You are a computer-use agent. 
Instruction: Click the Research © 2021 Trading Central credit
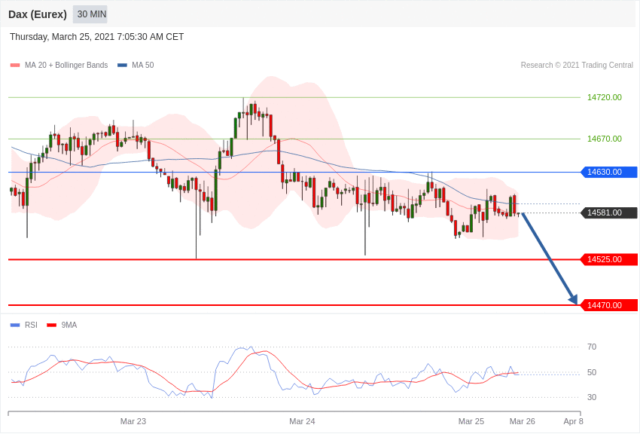coord(577,65)
